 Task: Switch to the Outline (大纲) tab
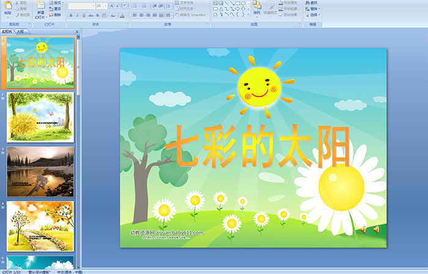tap(21, 31)
